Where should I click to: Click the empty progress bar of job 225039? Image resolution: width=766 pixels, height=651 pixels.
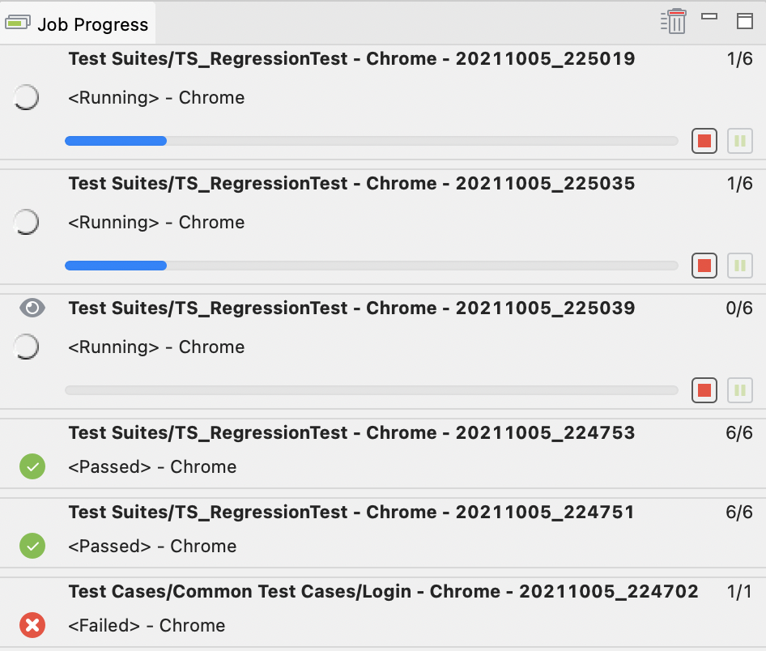tap(371, 390)
